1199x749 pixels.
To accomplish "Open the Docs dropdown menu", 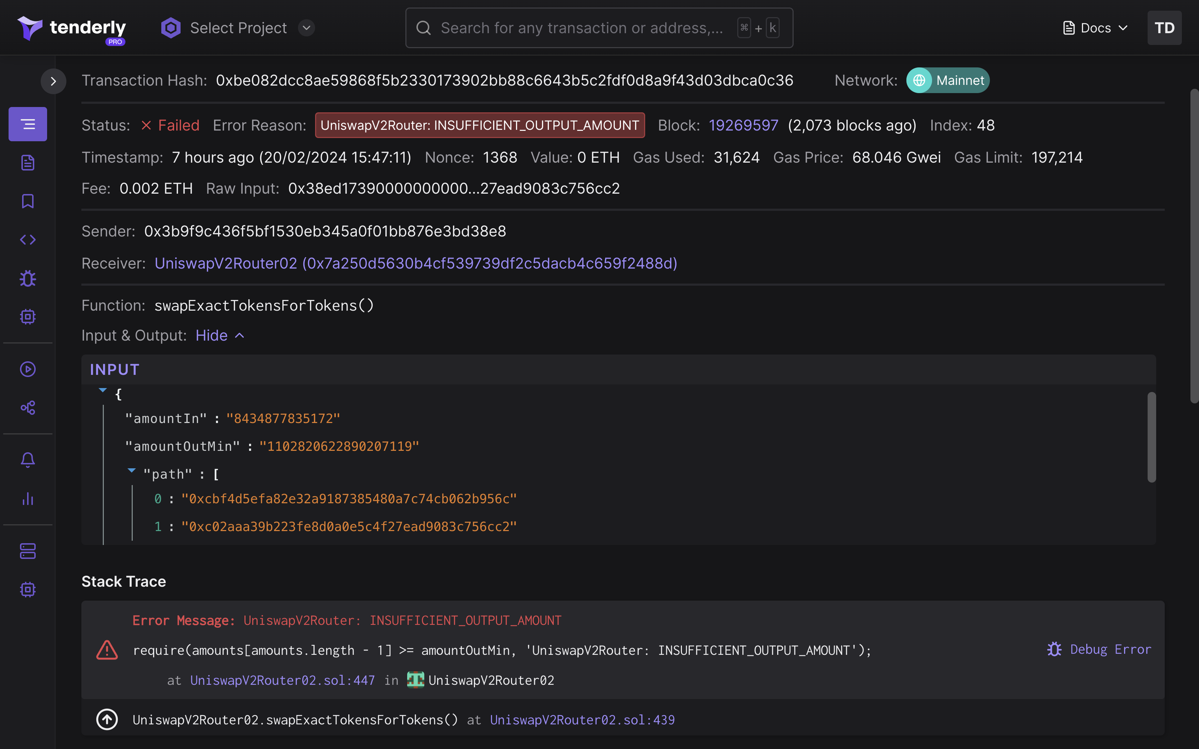I will 1096,28.
